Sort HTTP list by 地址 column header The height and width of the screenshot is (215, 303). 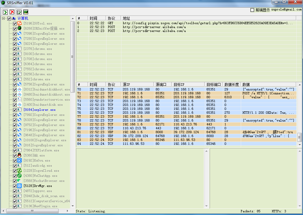click(x=208, y=18)
